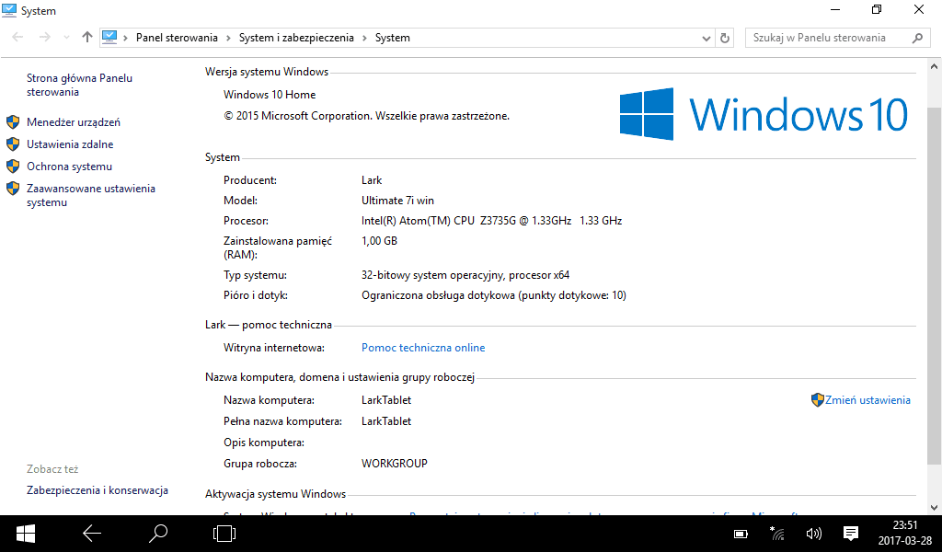Select System breadcrumb in address bar
Image resolution: width=942 pixels, height=552 pixels.
(392, 37)
